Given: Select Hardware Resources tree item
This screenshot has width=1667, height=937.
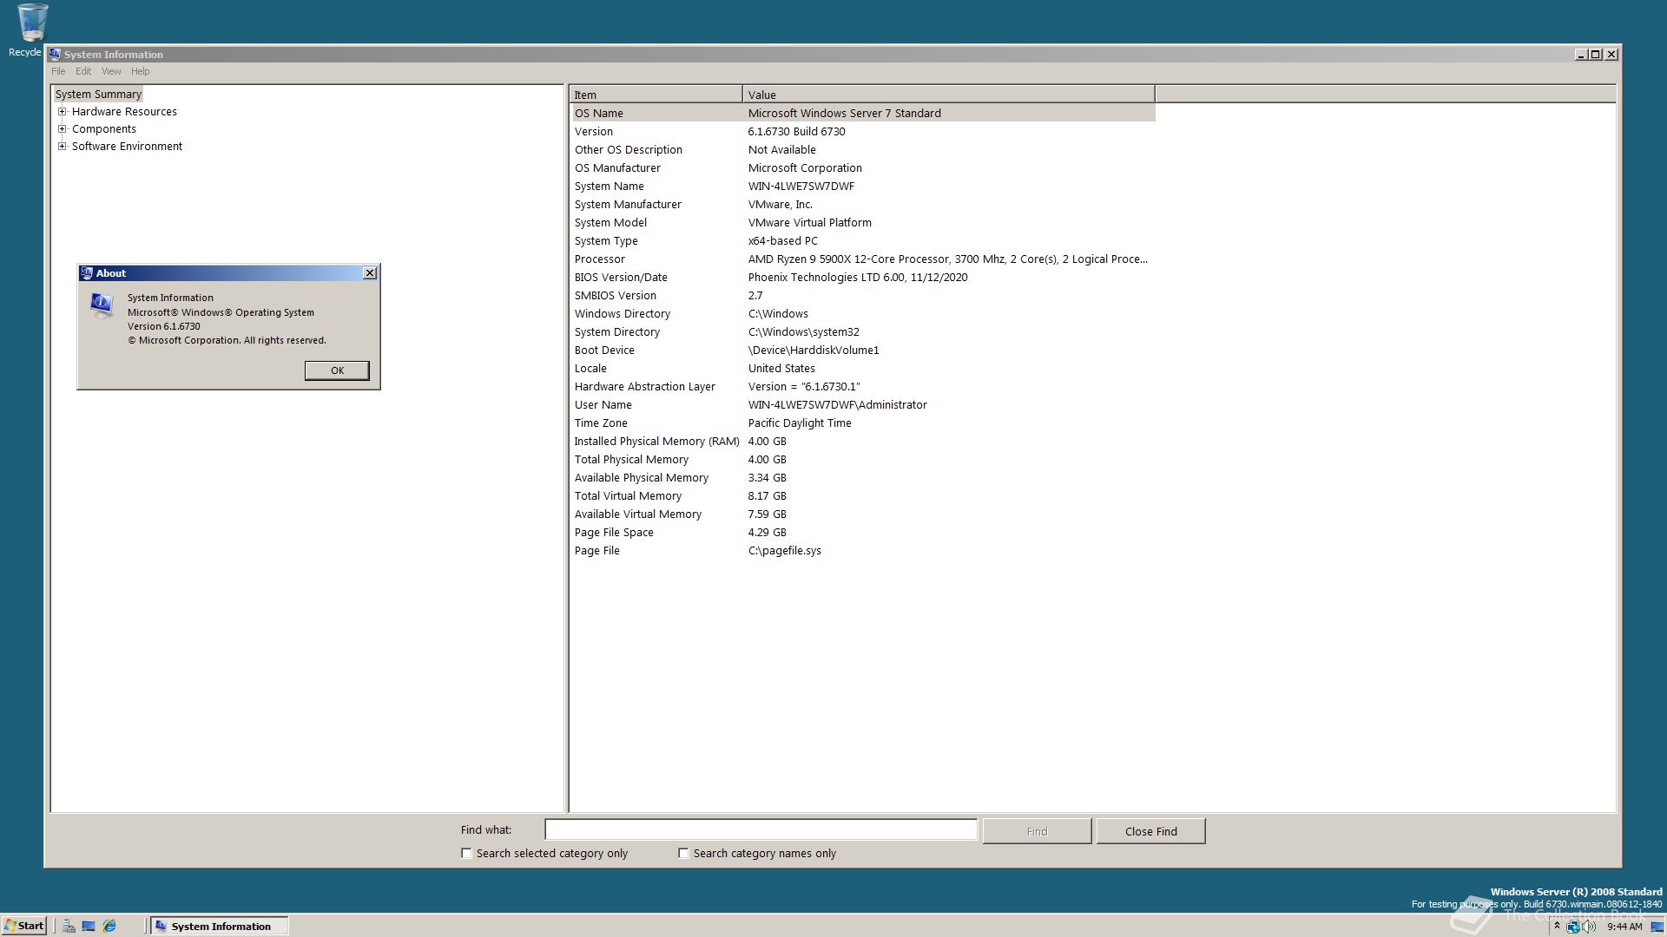Looking at the screenshot, I should [x=124, y=111].
